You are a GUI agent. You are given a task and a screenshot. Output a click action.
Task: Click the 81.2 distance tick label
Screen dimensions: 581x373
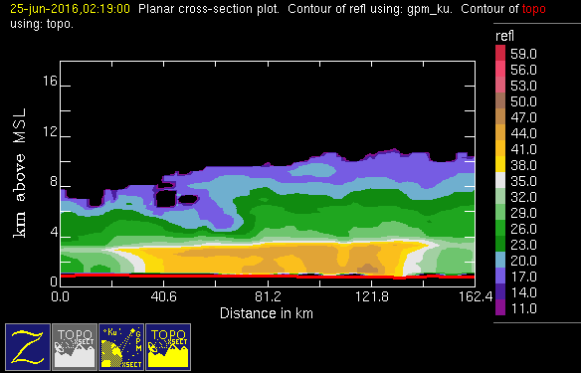[x=268, y=296]
